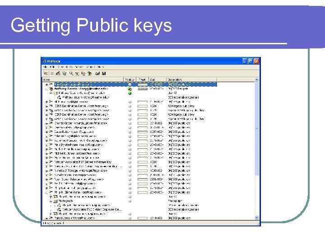Click the PGPkeys title bar app icon
The width and height of the screenshot is (325, 244).
pyautogui.click(x=44, y=61)
